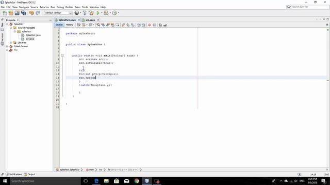Click the Uncomment code icon
330x185 pixels.
pyautogui.click(x=165, y=25)
